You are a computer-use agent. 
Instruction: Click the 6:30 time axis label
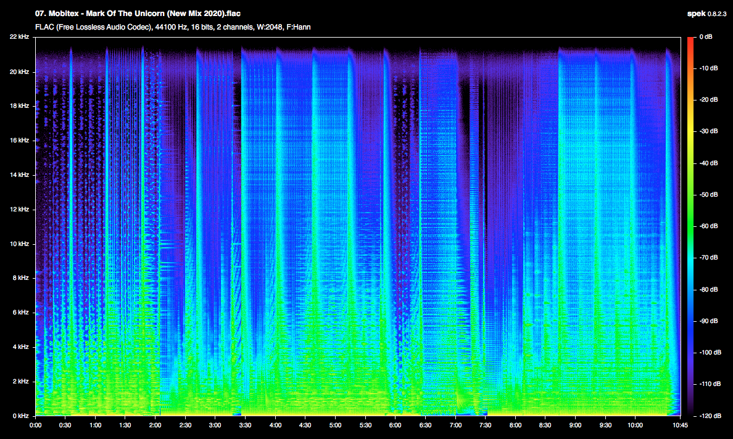425,425
